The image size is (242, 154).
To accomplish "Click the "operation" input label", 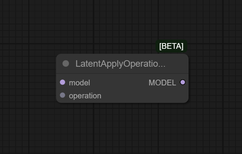I will click(x=85, y=96).
